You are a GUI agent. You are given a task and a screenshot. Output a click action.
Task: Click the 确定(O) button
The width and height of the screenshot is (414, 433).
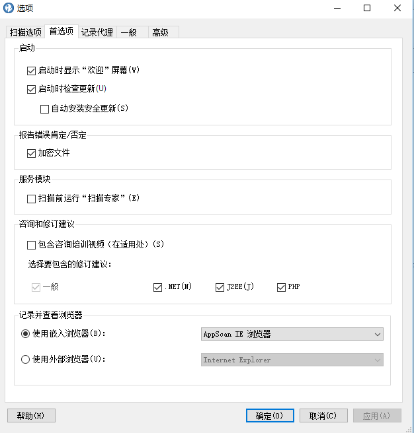pyautogui.click(x=270, y=416)
